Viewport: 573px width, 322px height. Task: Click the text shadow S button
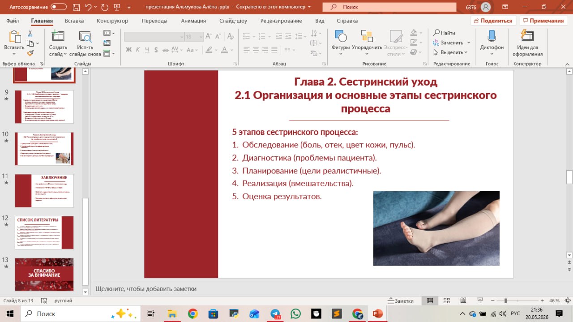[156, 50]
